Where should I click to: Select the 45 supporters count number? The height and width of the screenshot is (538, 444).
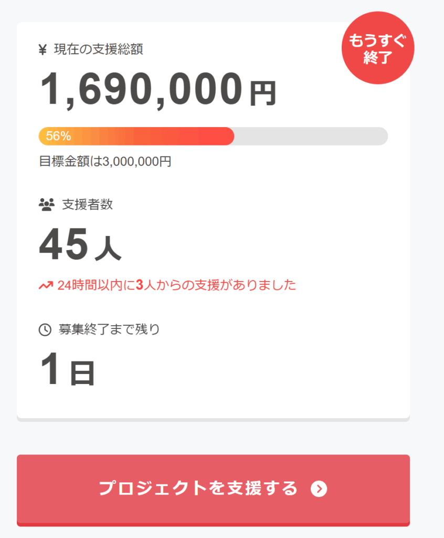click(x=63, y=245)
